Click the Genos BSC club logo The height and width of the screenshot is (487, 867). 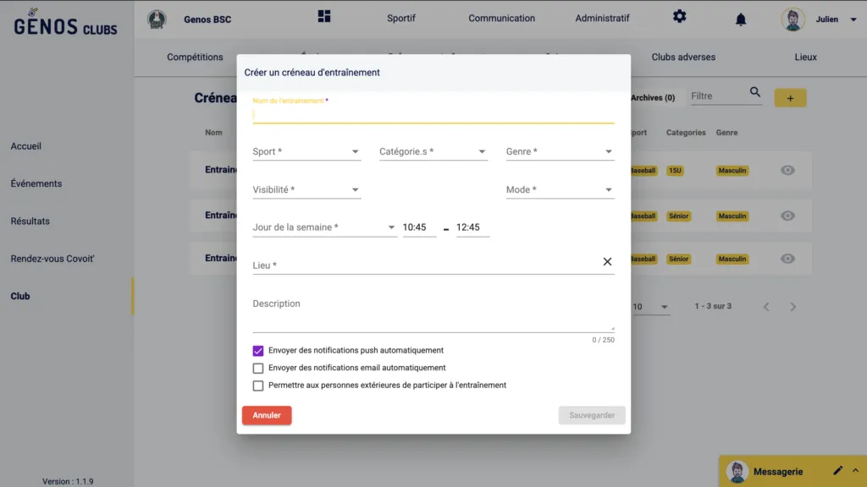157,19
